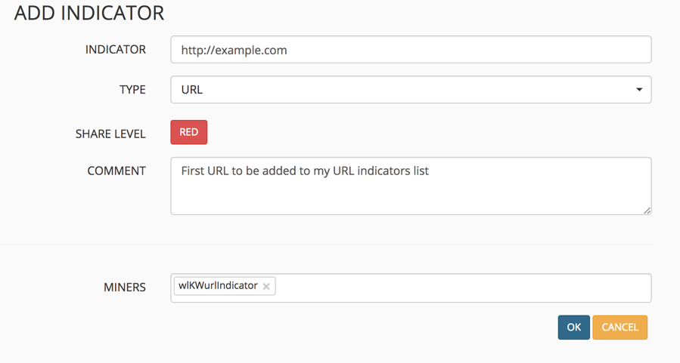Select the wlKWurlIndicator tag label
The image size is (680, 363).
point(219,286)
